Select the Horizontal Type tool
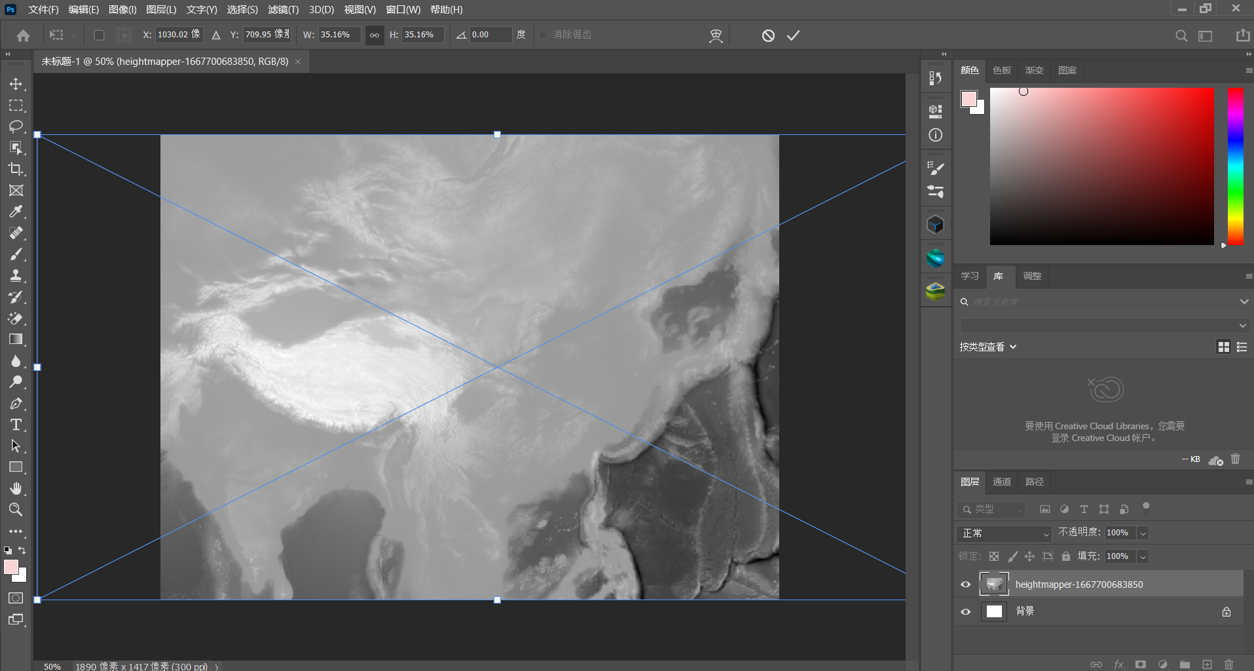The width and height of the screenshot is (1254, 671). (16, 425)
